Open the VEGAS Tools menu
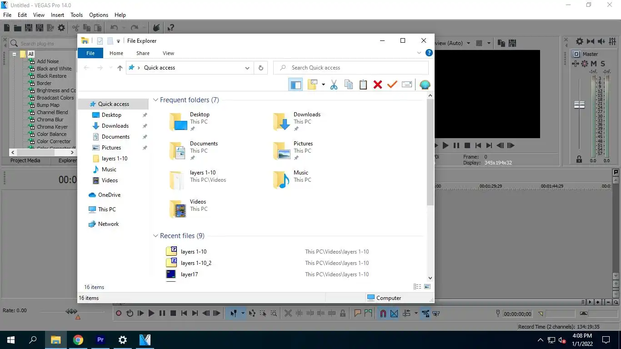 coord(76,15)
